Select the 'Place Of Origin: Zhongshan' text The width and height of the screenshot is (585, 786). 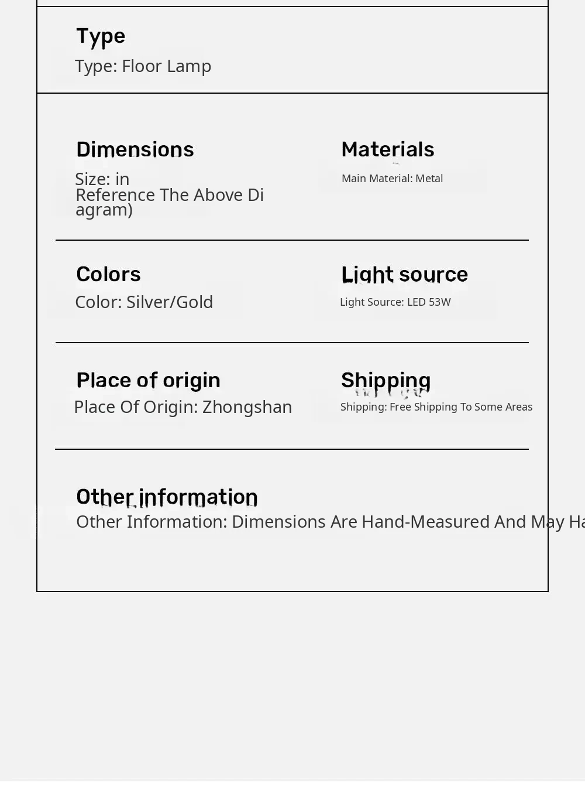point(183,407)
